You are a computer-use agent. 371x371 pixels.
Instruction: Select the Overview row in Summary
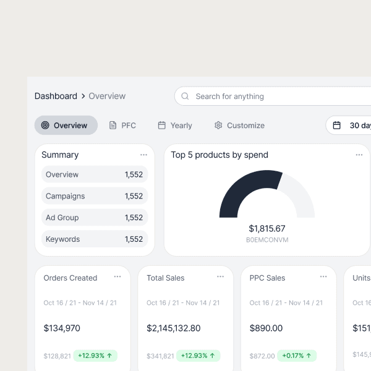pyautogui.click(x=95, y=174)
